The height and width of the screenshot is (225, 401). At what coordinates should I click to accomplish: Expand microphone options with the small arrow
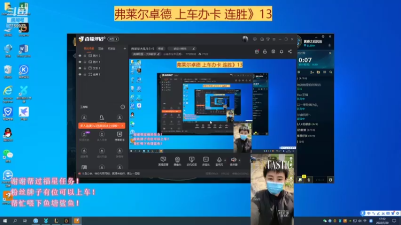pos(225,160)
